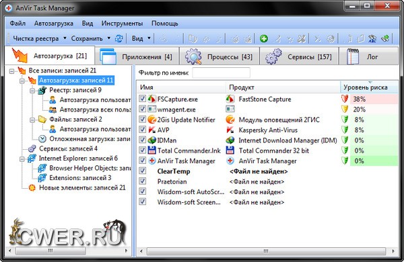Uncheck the wmagent.exe checkbox
Viewport: 404px width, 262px height.
point(143,109)
